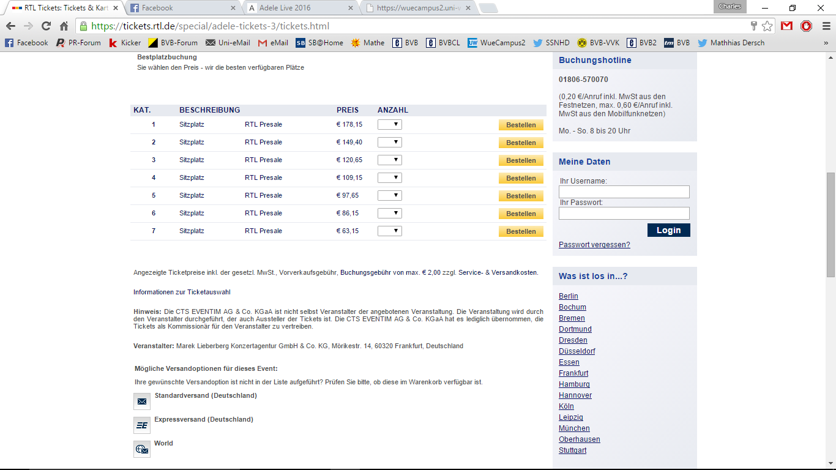Open the PR-Forum bookmark
This screenshot has height=470, width=836.
pyautogui.click(x=78, y=43)
